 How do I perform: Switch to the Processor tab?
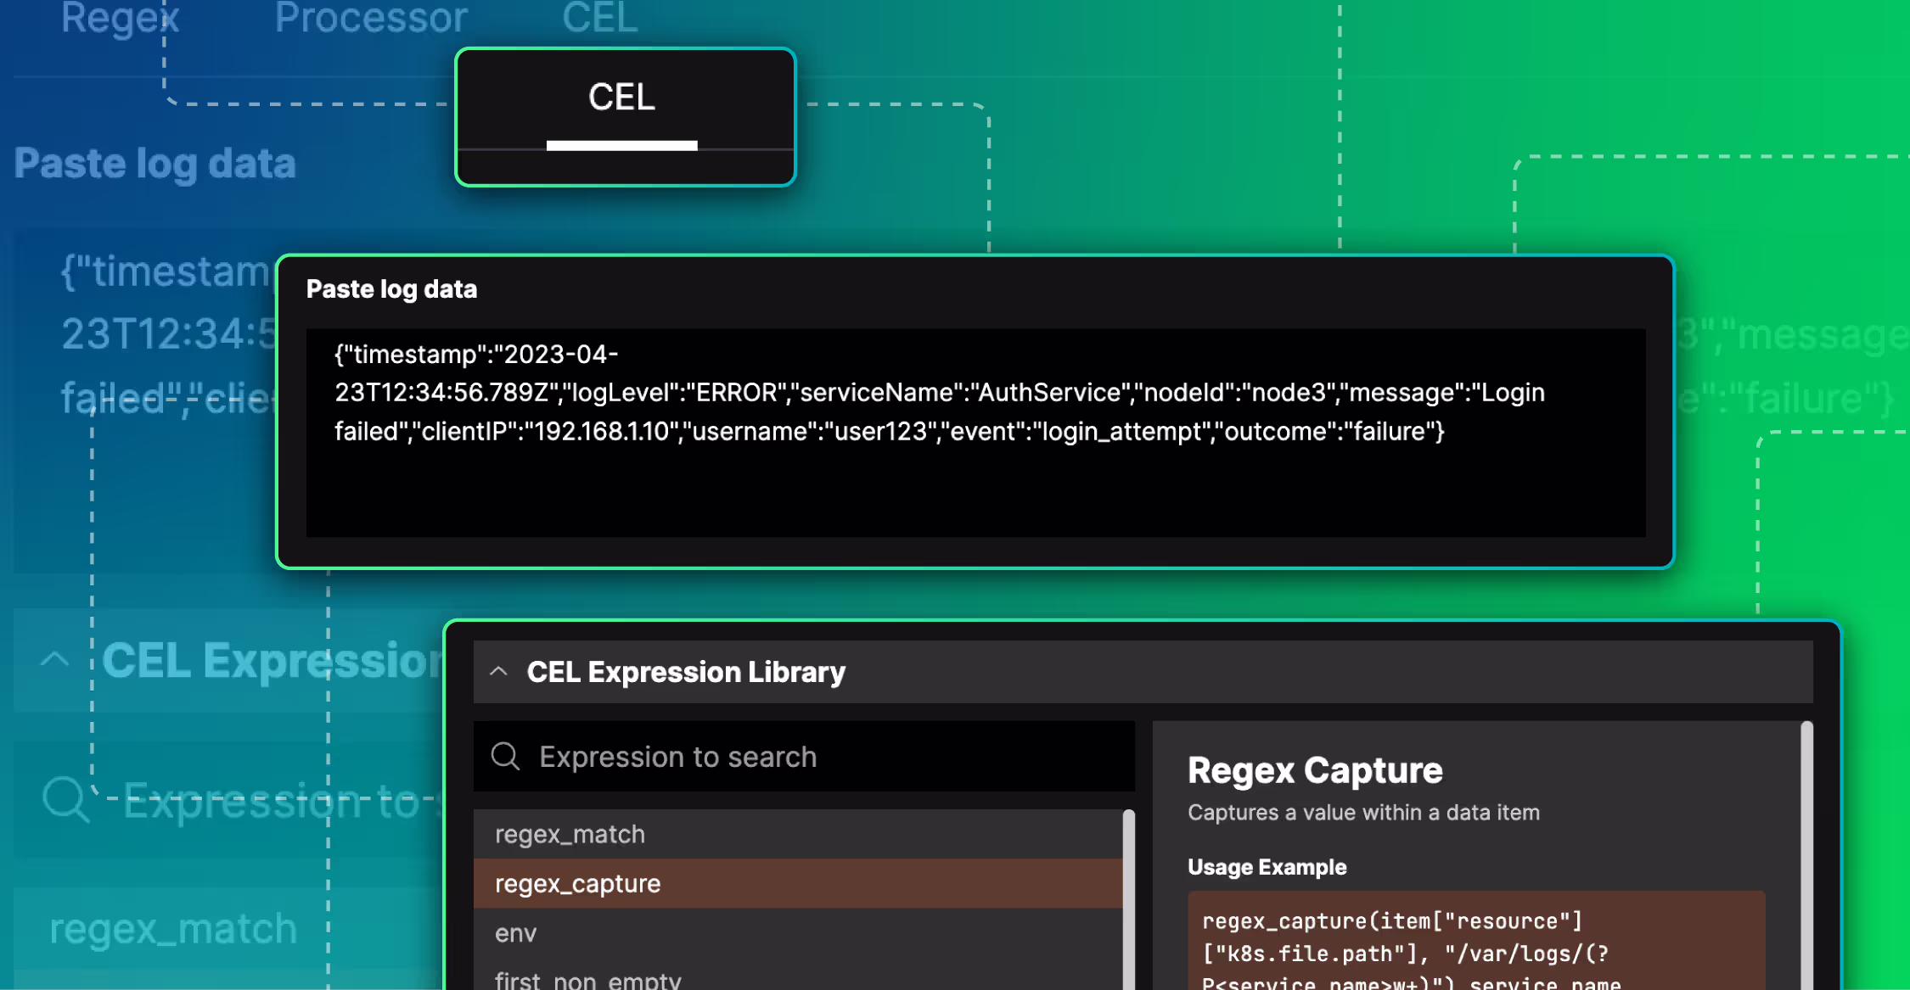pos(370,18)
